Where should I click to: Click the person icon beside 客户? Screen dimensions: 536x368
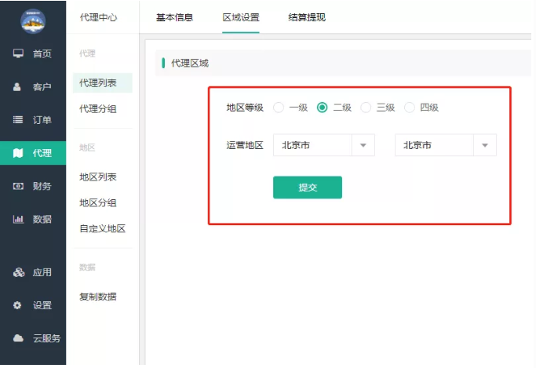pyautogui.click(x=17, y=87)
